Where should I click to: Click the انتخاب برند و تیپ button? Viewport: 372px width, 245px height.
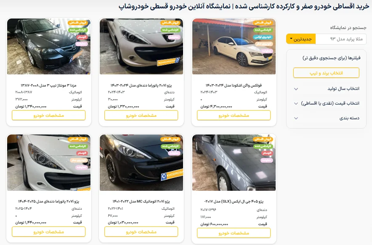pos(326,73)
